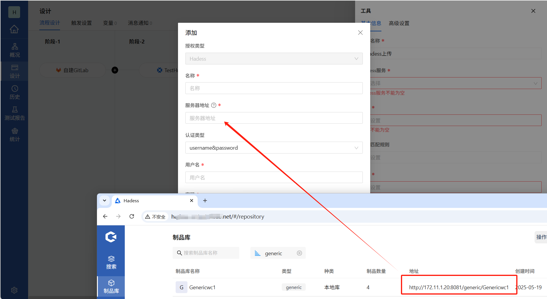Image resolution: width=547 pixels, height=299 pixels.
Task: Close the Hadess browser tab
Action: point(192,201)
